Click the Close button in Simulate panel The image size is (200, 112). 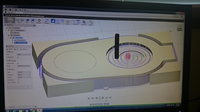point(28,87)
